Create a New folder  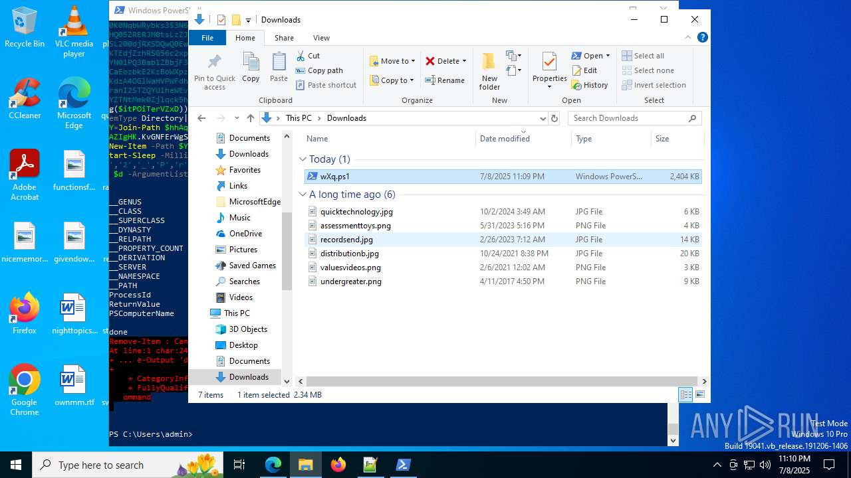489,71
